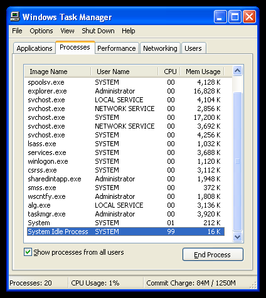Screen dimensions: 266x298
Task: Select svchost.exe using 3,692 K memory
Action: (125, 126)
